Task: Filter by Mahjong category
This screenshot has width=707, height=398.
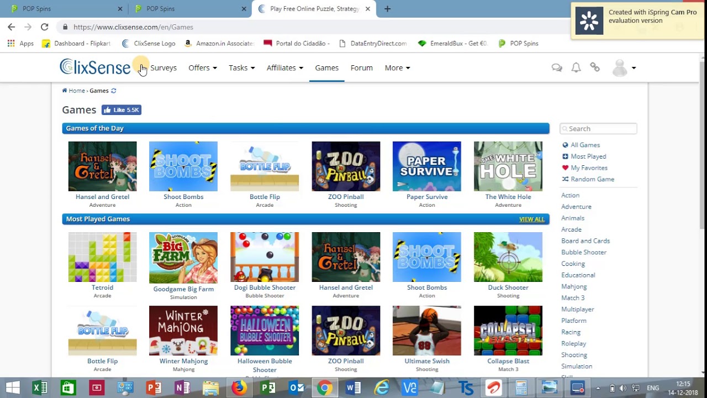Action: [574, 286]
